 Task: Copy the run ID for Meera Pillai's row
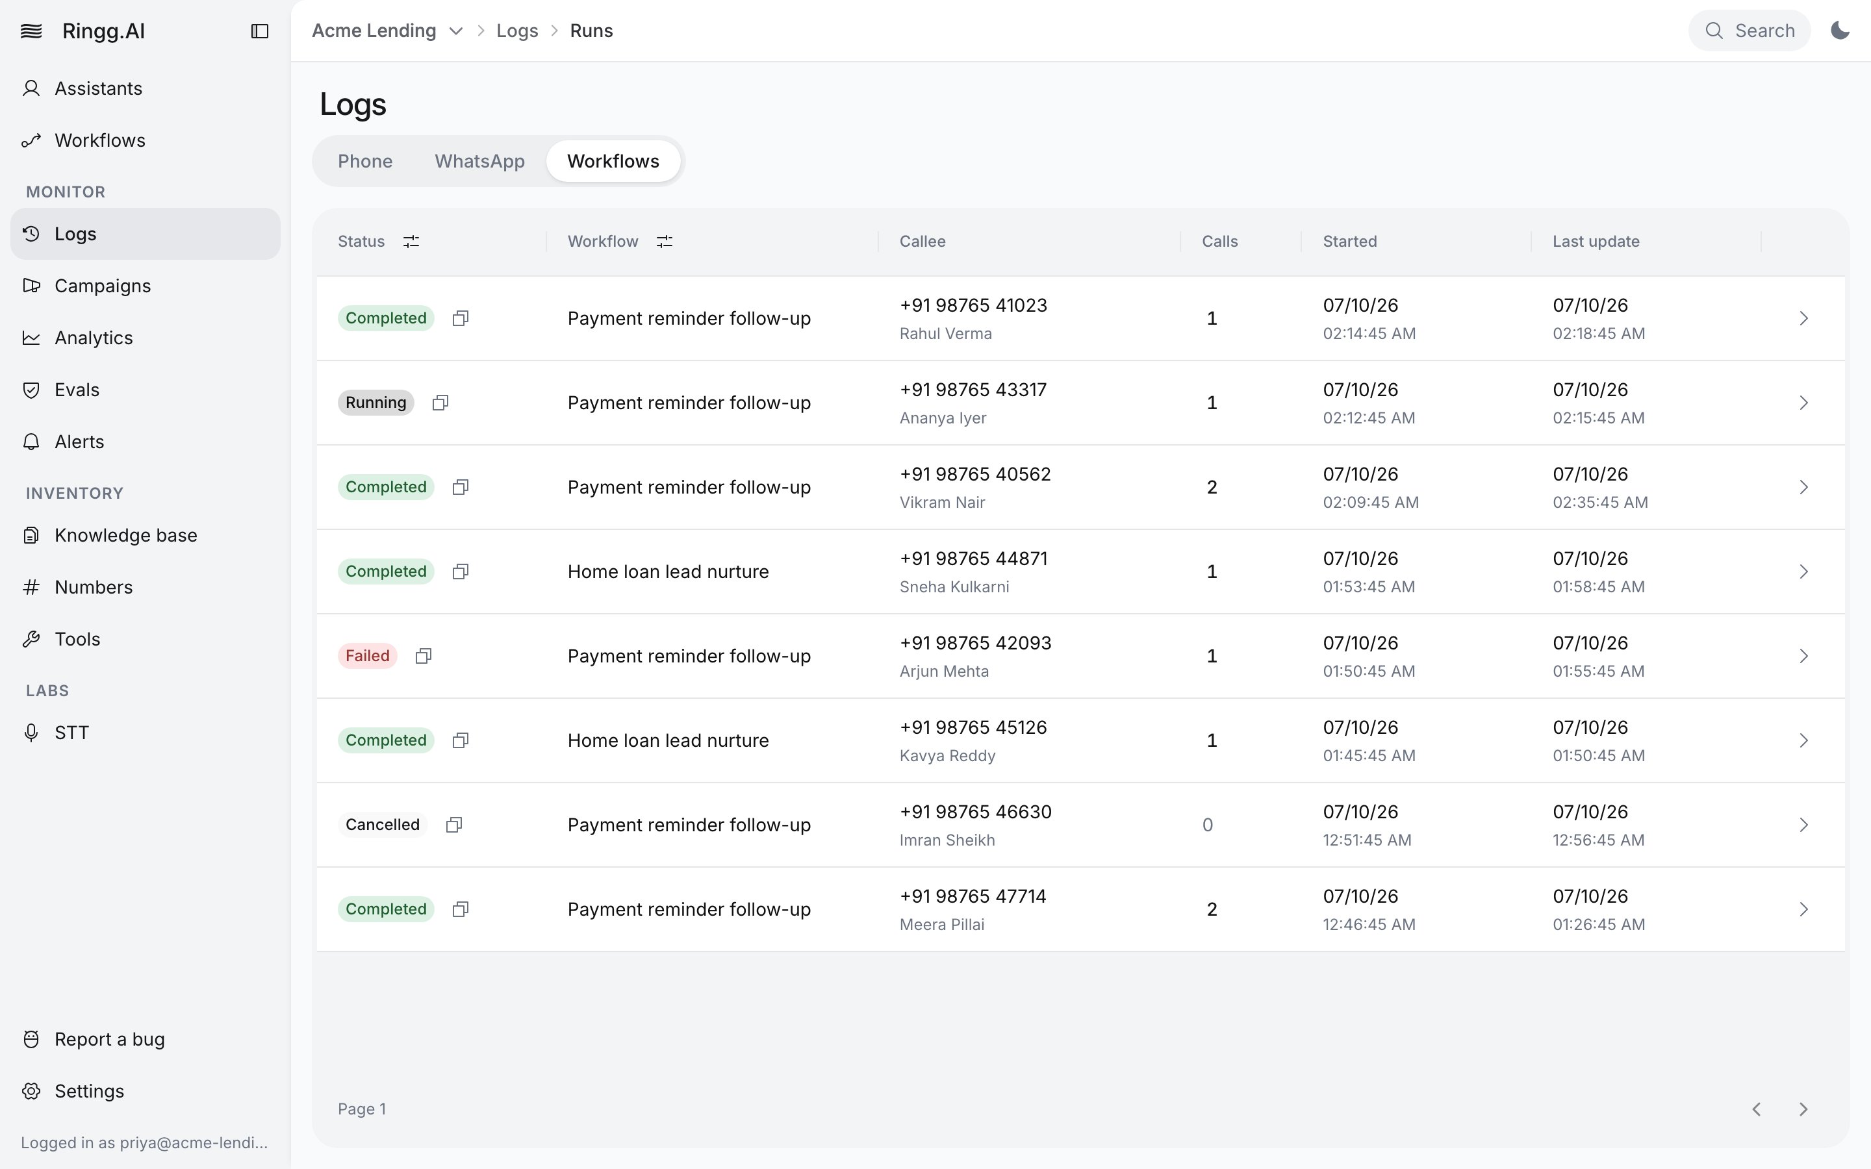(461, 909)
